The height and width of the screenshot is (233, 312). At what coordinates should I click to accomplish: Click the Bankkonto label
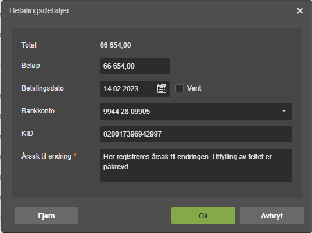pos(38,111)
